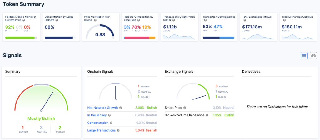This screenshot has width=320, height=140.
Task: Open the Large Transactions link
Action: [102, 130]
